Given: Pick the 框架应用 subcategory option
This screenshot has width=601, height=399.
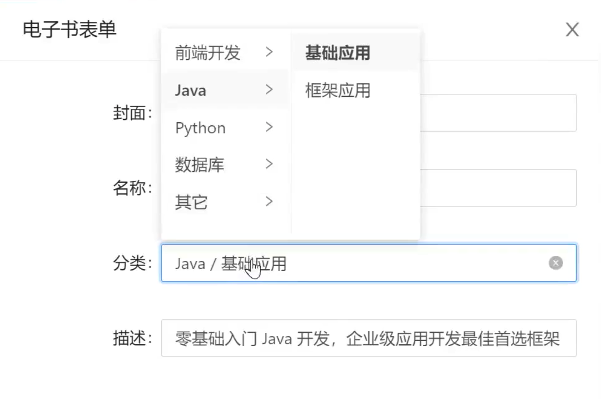Looking at the screenshot, I should coord(338,91).
